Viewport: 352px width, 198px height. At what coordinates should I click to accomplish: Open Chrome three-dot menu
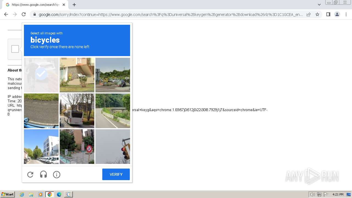(x=346, y=14)
